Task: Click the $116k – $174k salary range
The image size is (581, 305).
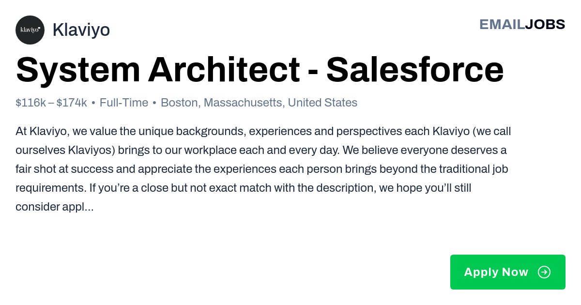Action: [51, 103]
